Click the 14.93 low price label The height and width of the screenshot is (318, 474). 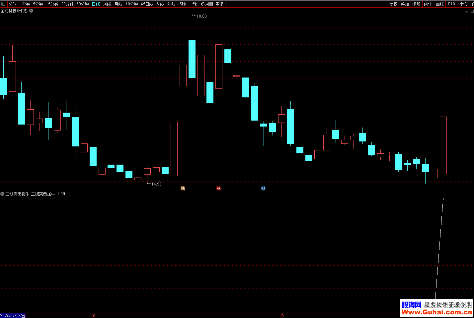(x=156, y=184)
